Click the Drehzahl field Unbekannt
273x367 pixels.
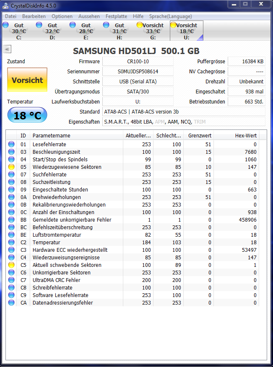click(247, 81)
